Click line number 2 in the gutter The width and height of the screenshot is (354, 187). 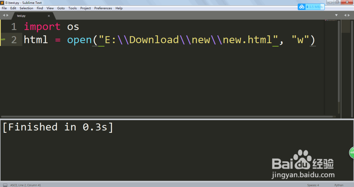pyautogui.click(x=14, y=40)
